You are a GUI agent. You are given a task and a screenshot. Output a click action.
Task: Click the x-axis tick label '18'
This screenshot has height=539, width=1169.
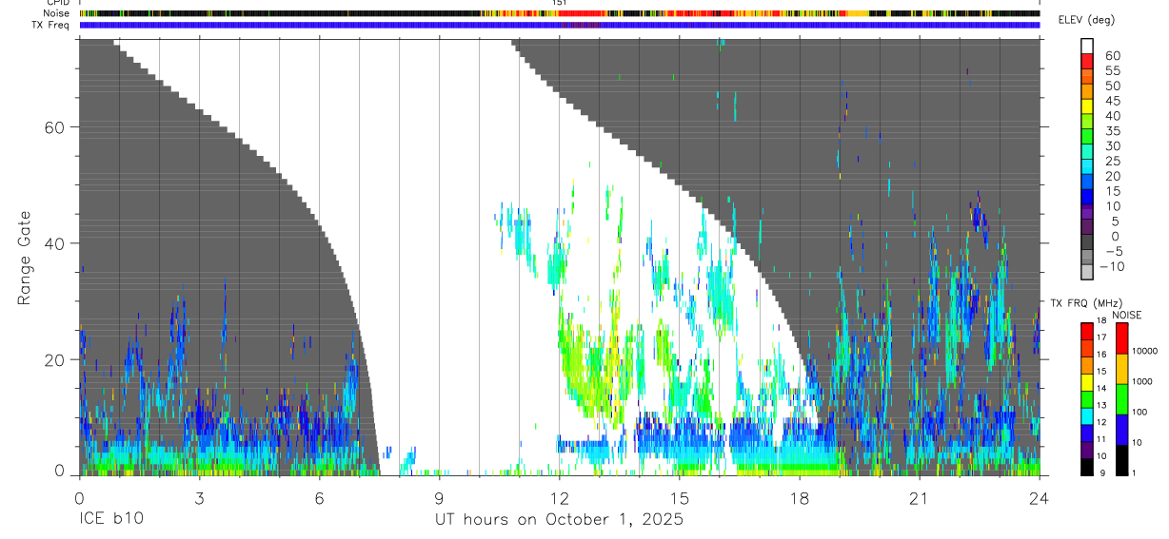click(x=800, y=498)
